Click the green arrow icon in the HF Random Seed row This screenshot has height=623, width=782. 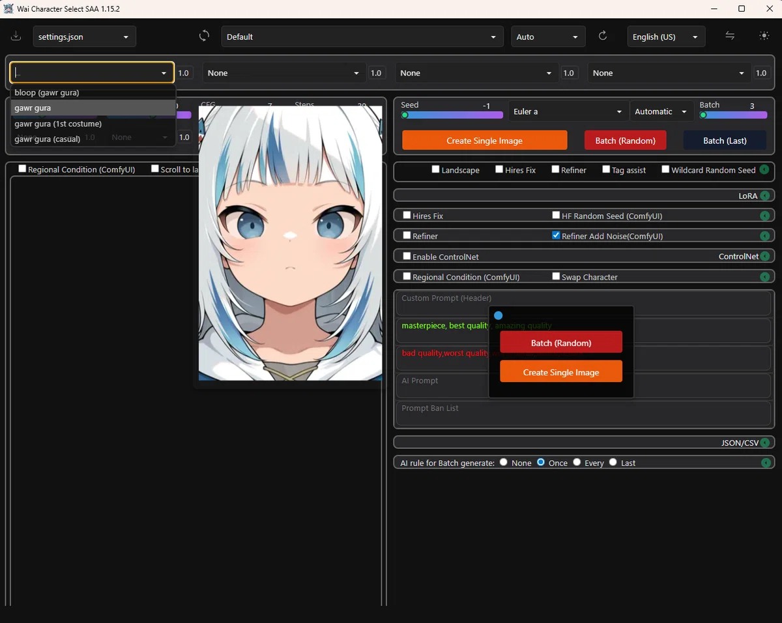(764, 216)
